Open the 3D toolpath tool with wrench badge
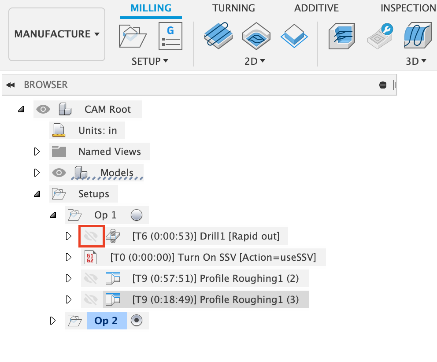This screenshot has height=362, width=437. pos(380,36)
